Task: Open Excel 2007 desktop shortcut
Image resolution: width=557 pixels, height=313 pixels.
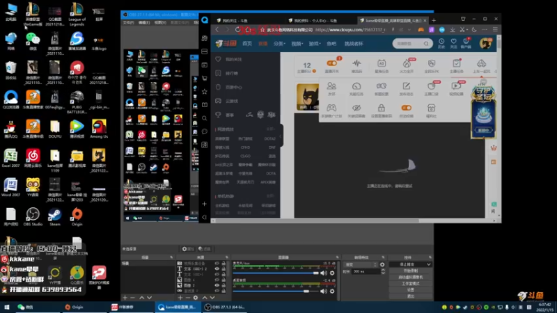Action: [x=10, y=158]
